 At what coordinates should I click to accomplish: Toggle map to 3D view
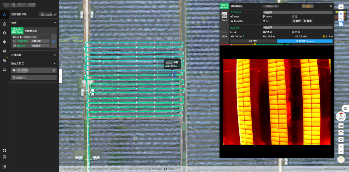[x=341, y=126]
